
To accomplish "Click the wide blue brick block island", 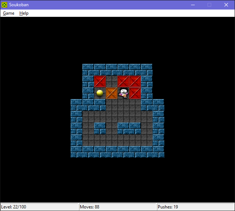I will click(129, 128).
